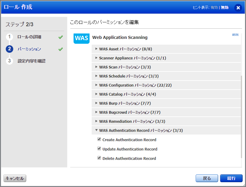Uncheck Create Authentication Record

99,139
